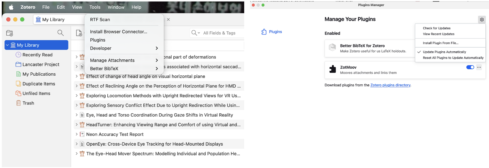Viewport: 489px width, 168px height.
Task: Click icon of Eye, Head and Torso Coordination item
Action: click(82, 115)
